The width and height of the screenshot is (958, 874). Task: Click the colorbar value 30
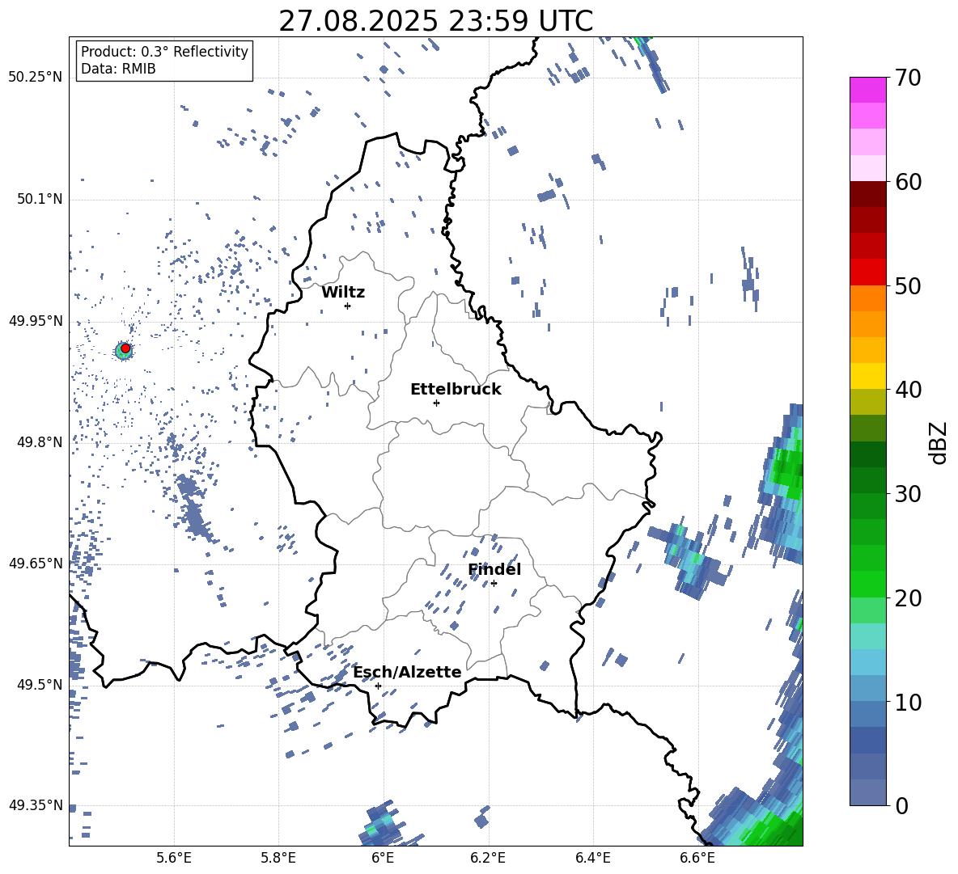pyautogui.click(x=907, y=494)
